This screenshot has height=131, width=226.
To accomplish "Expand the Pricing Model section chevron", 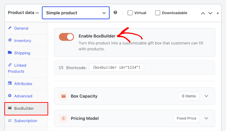I will (x=206, y=118).
